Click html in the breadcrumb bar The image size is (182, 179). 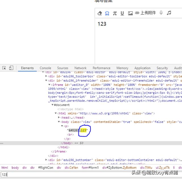5,168
